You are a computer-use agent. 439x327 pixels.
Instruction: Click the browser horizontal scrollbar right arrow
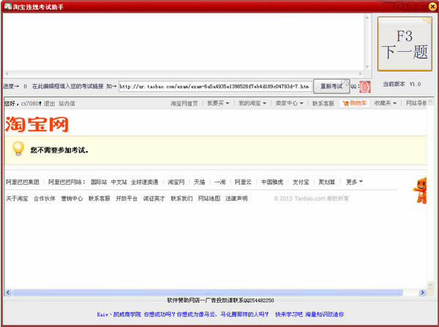coord(422,293)
